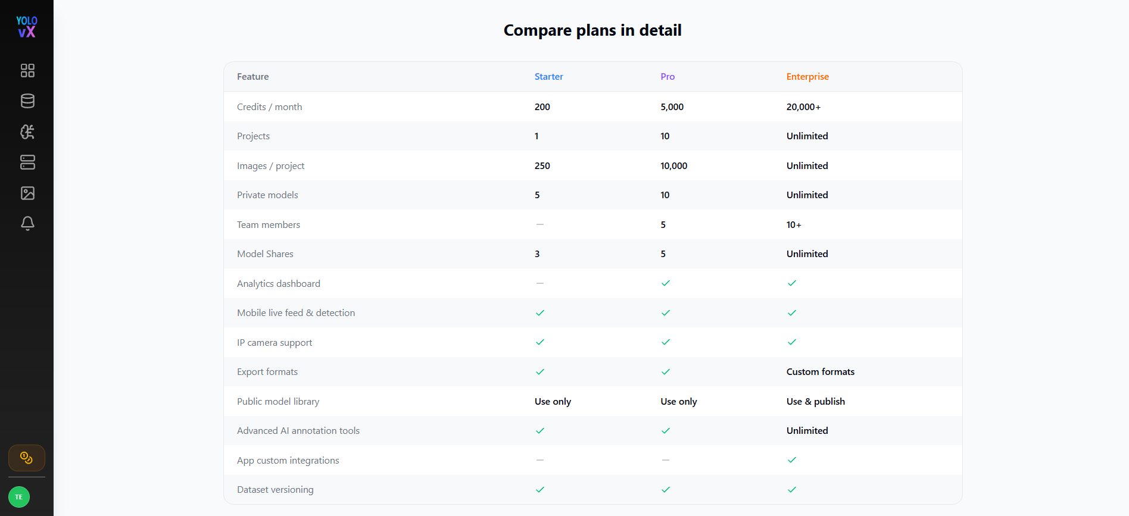Open the datasets database icon in sidebar
Viewport: 1129px width, 516px height.
27,101
